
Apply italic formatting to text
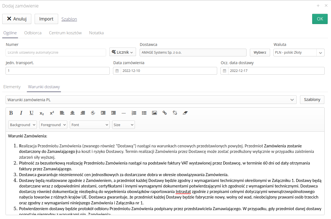[x=21, y=113]
